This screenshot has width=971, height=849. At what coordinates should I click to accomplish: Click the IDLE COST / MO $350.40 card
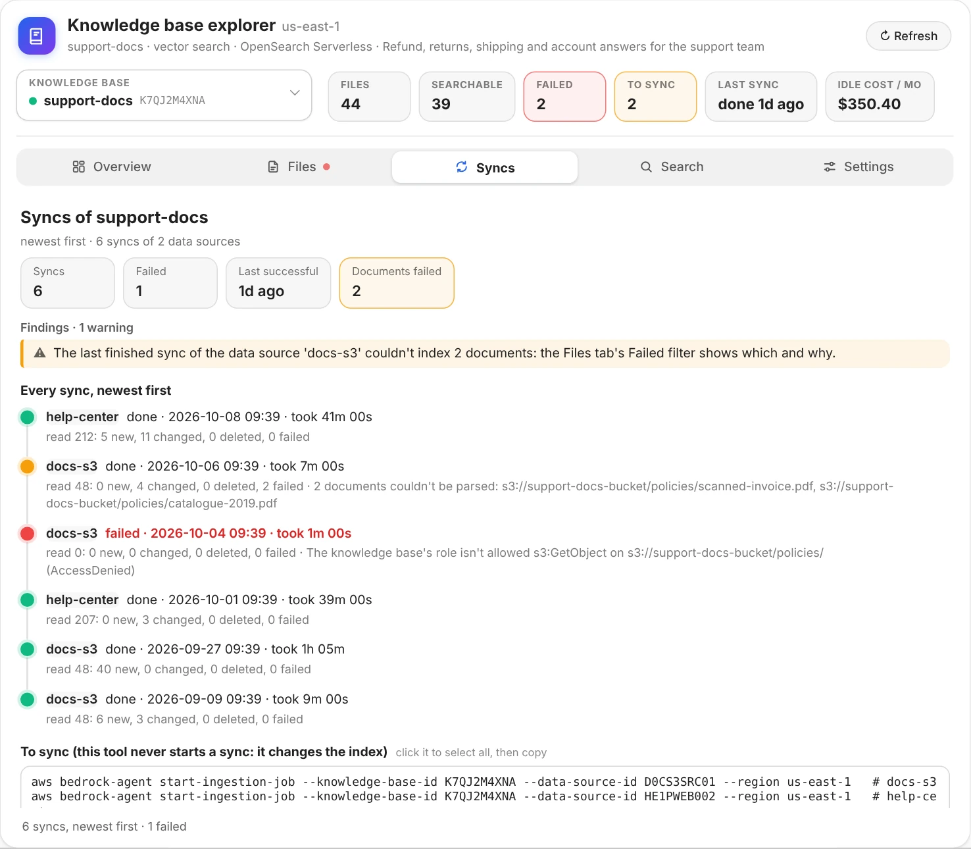[880, 96]
